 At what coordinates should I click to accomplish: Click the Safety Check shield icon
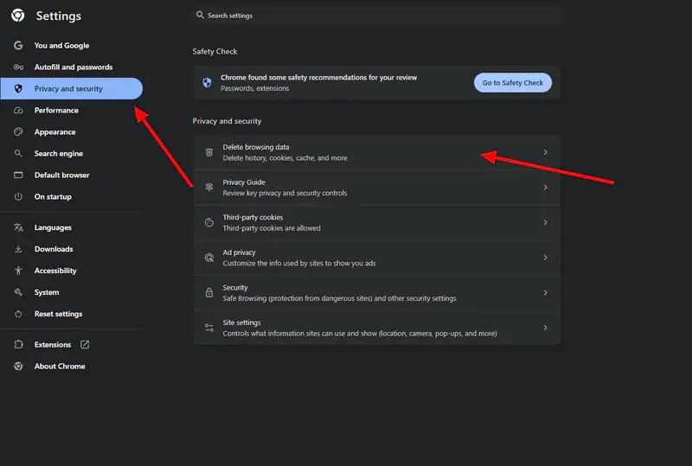tap(207, 83)
